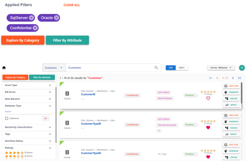Image resolution: width=246 pixels, height=162 pixels.
Task: Open LINEAGE on second result
Action: pos(231,128)
